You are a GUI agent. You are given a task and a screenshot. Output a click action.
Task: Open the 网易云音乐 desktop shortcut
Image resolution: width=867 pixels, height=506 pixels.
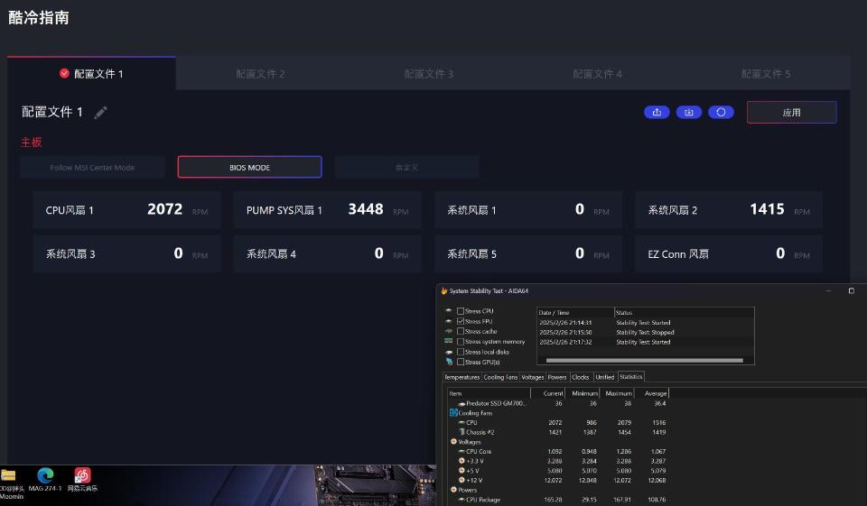[82, 480]
